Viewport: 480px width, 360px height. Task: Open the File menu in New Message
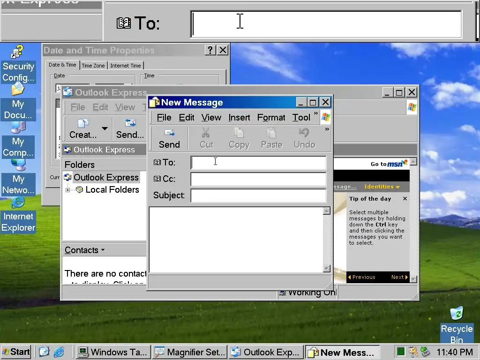[x=164, y=118]
